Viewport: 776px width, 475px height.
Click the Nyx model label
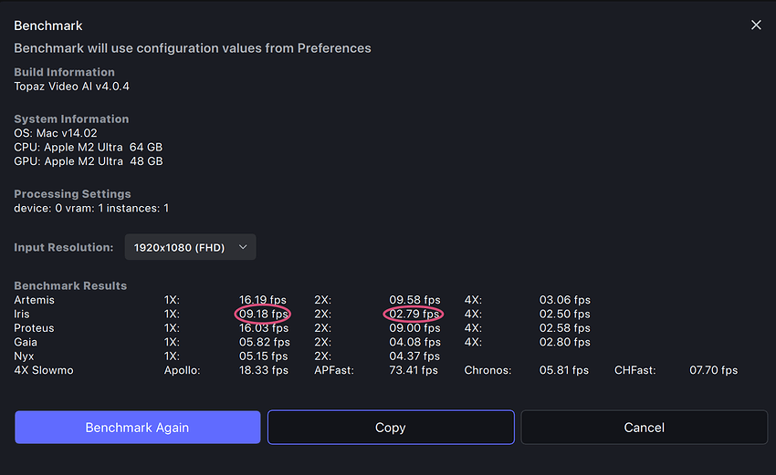pos(25,356)
